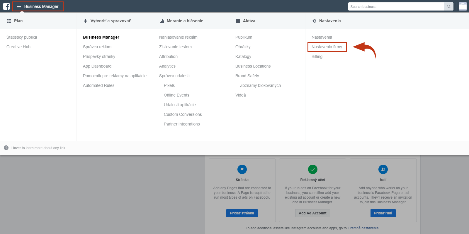The width and height of the screenshot is (469, 234).
Task: Open Obrázky
Action: [x=243, y=47]
